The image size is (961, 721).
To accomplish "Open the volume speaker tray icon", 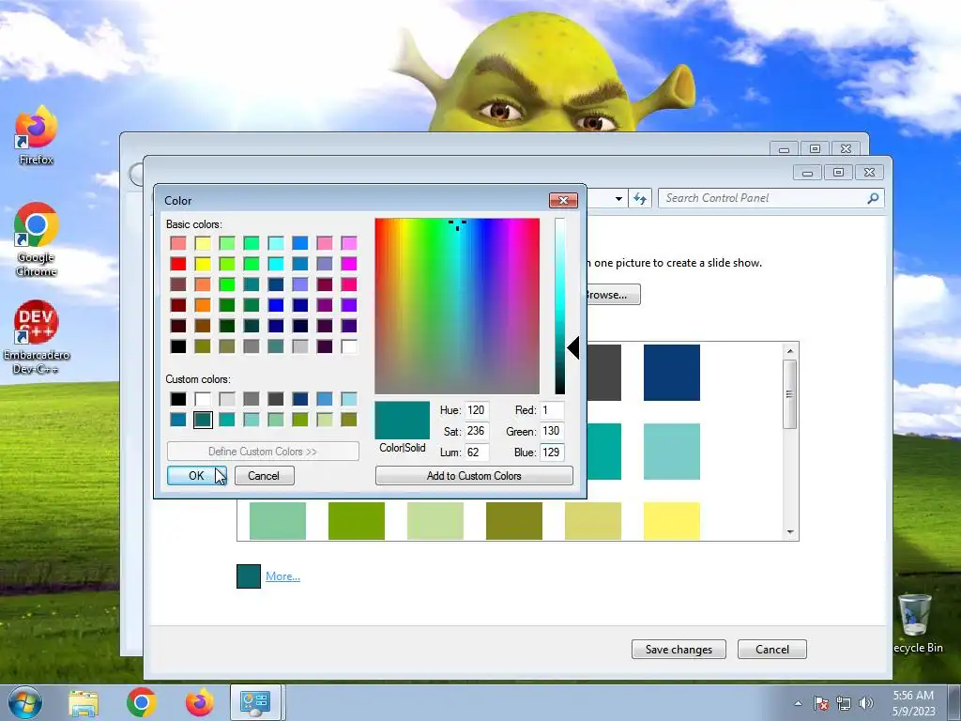I will [866, 703].
